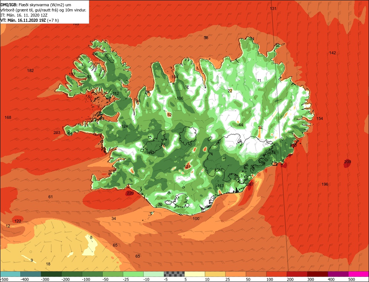Click the map value 267
This screenshot has width=369, height=282.
[x=250, y=184]
